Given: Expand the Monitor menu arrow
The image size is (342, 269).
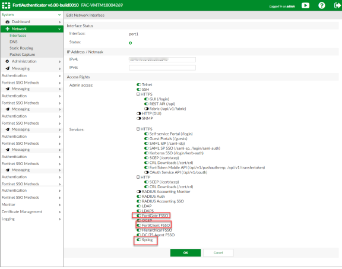Looking at the screenshot, I should pyautogui.click(x=60, y=205).
